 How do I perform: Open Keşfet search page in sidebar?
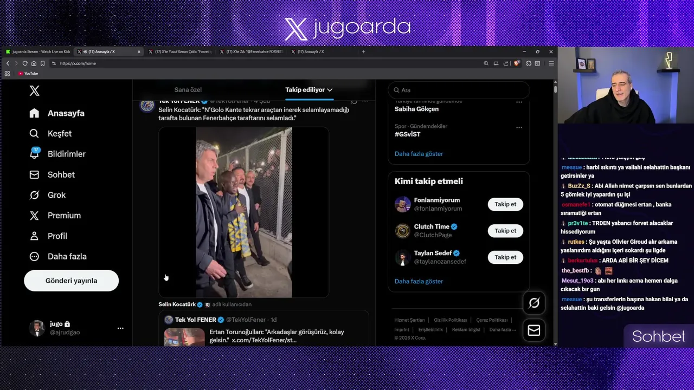pyautogui.click(x=50, y=134)
